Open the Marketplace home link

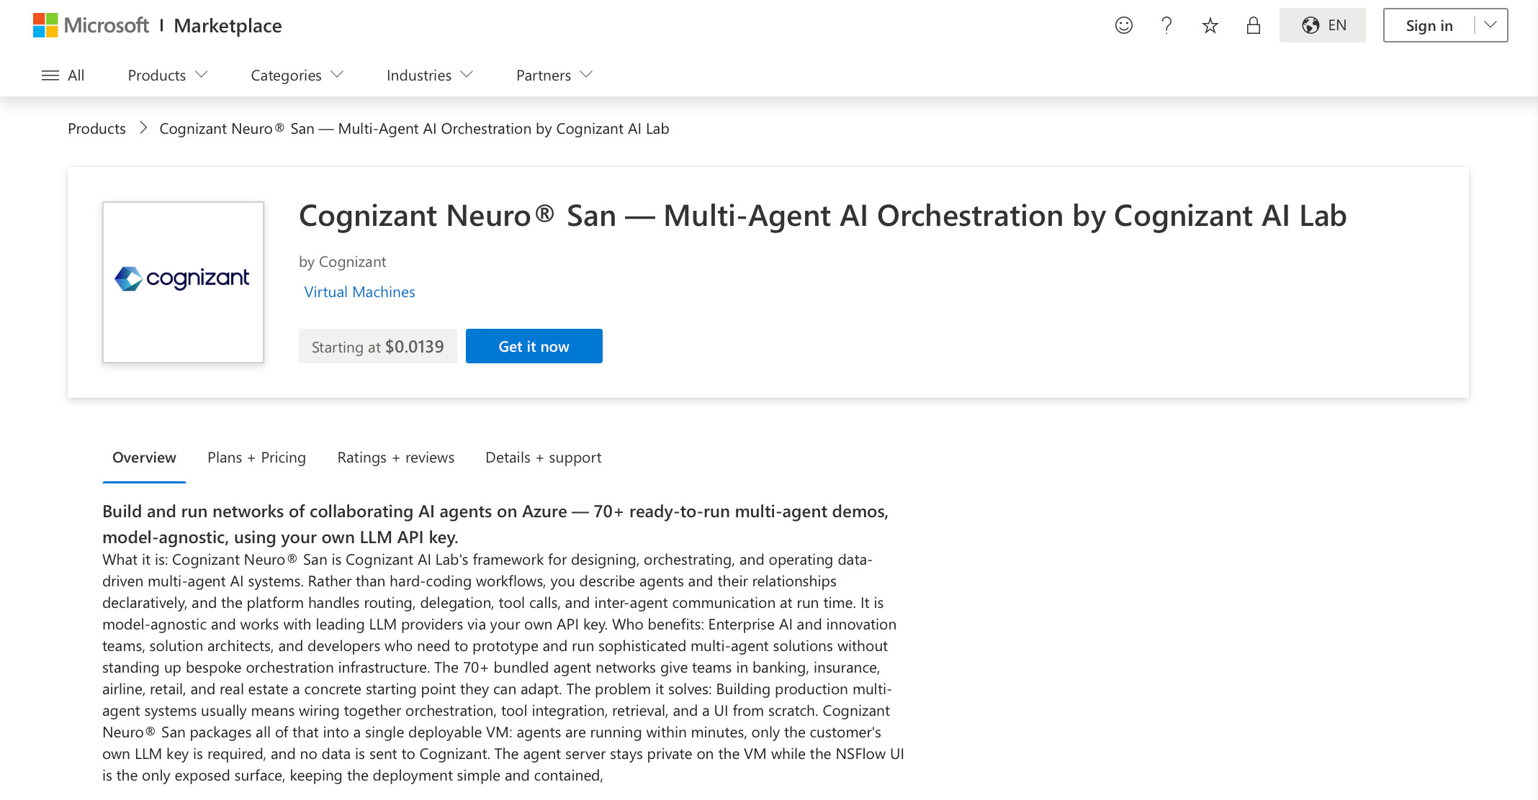pyautogui.click(x=228, y=26)
